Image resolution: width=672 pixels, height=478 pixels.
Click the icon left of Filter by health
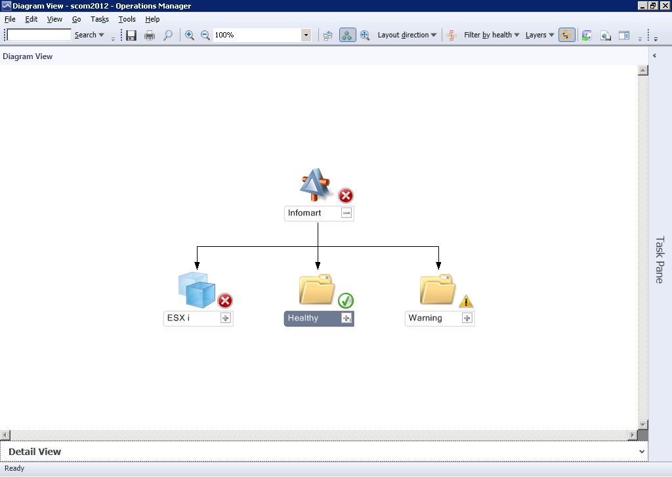(451, 35)
